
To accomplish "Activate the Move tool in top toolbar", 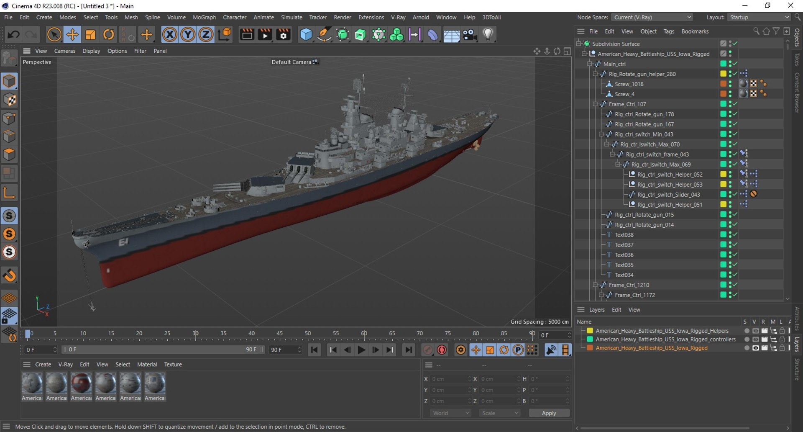I will (x=72, y=34).
